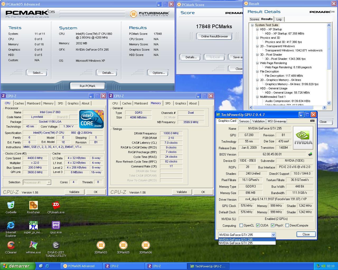
Task: Click the GPU-Z screenshot camera icon
Action: [x=312, y=121]
